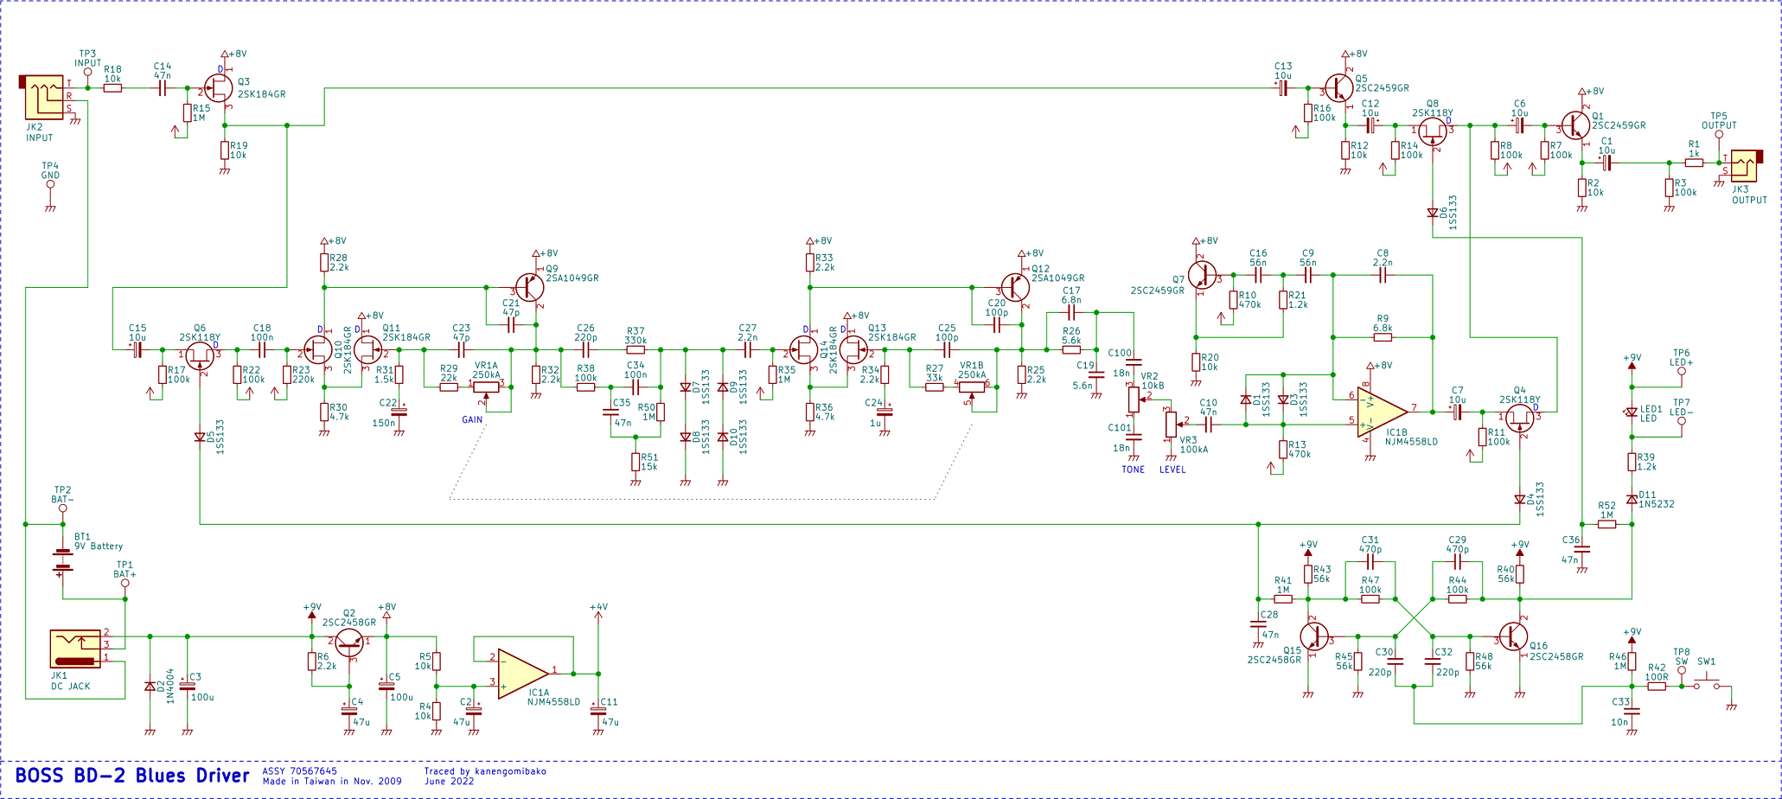Select the R18 10k resistor
Image resolution: width=1782 pixels, height=799 pixels.
coord(112,88)
